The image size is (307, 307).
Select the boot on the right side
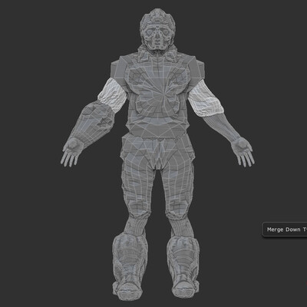183,266
